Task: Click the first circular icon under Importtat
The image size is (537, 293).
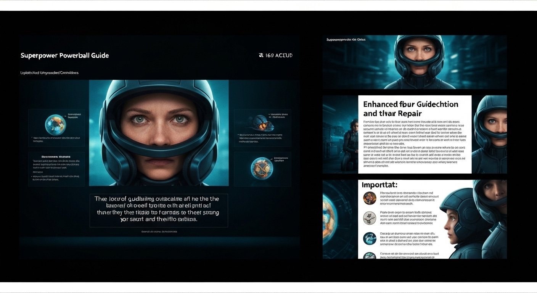Action: [x=370, y=198]
